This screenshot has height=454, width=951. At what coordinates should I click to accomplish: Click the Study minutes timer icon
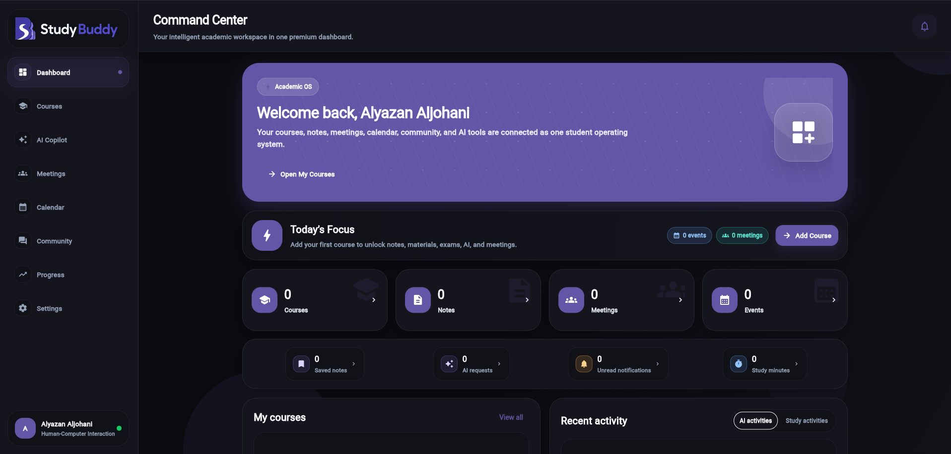pyautogui.click(x=738, y=364)
